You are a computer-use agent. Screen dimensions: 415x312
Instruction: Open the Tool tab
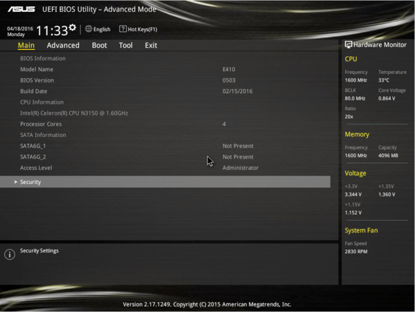(x=125, y=46)
